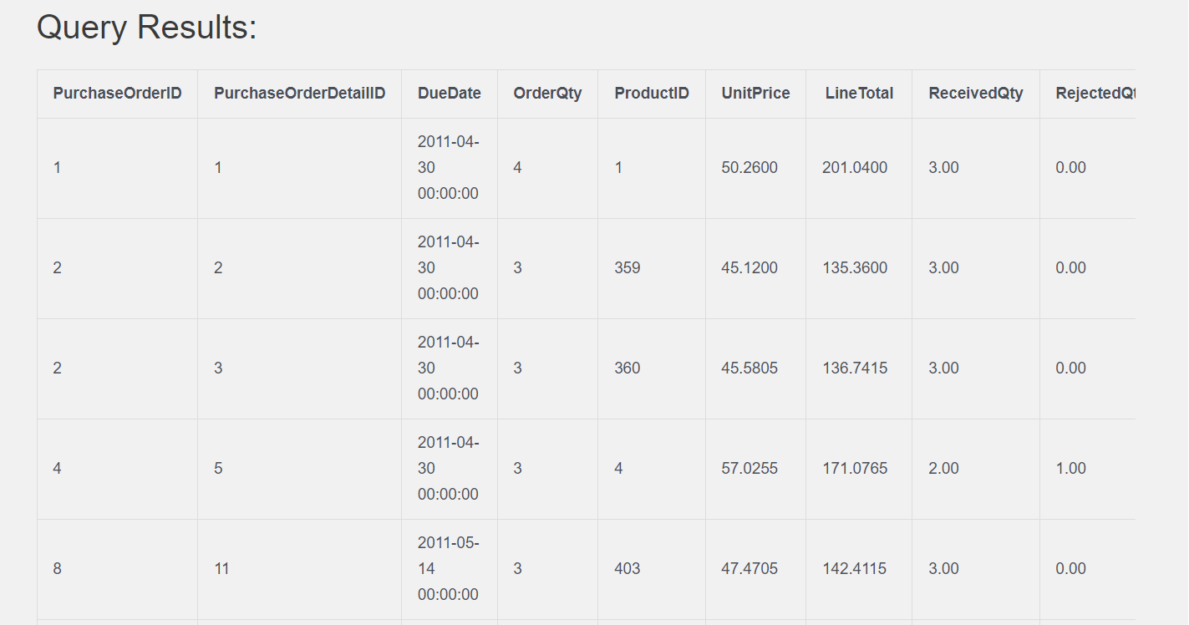The height and width of the screenshot is (625, 1189).
Task: Select the LineTotal value 171.0765
Action: [x=854, y=469]
